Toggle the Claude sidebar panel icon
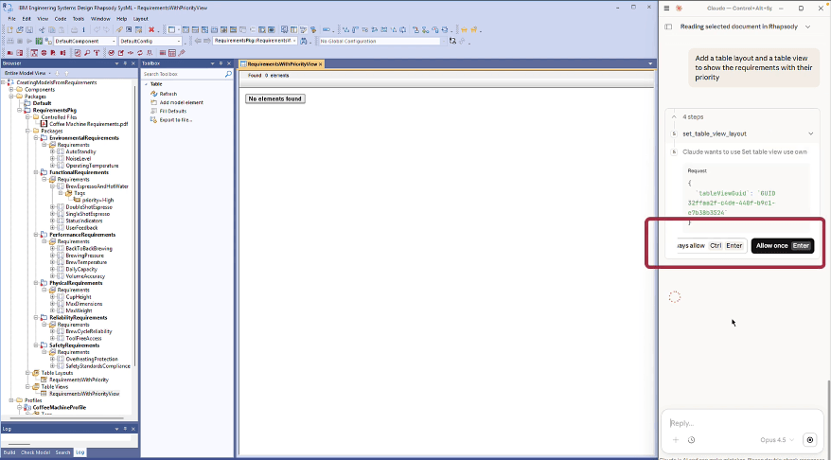 (668, 27)
